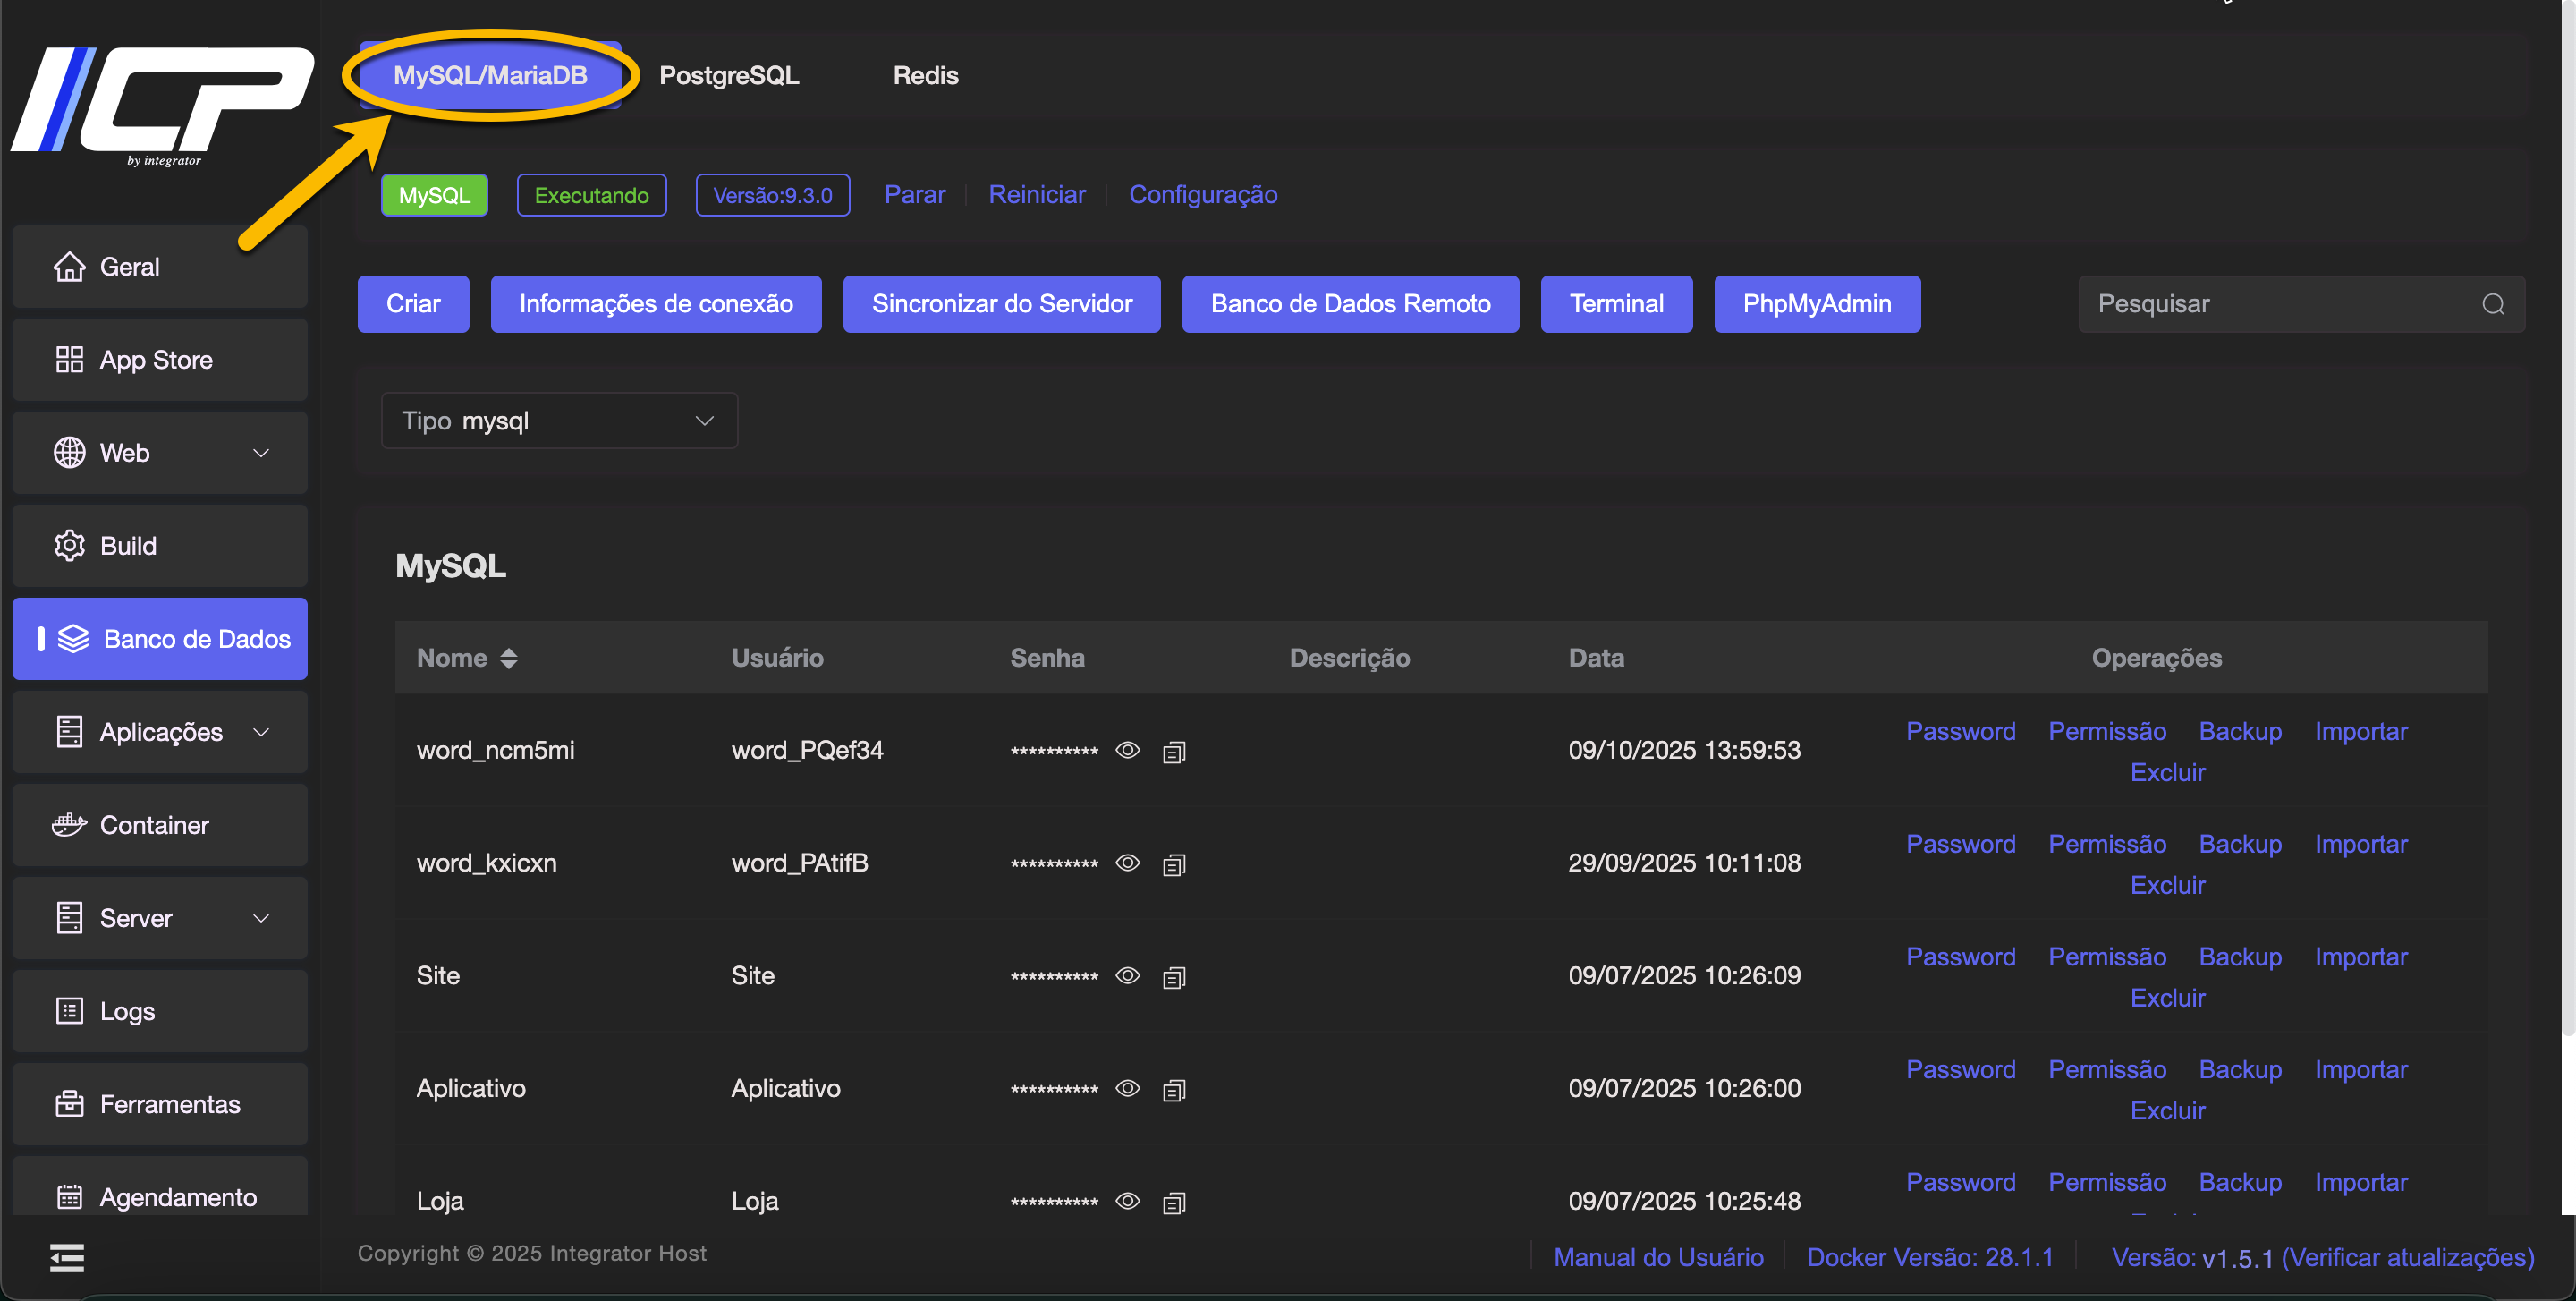The height and width of the screenshot is (1301, 2576).
Task: Click the Reiniciar link
Action: coord(1036,195)
